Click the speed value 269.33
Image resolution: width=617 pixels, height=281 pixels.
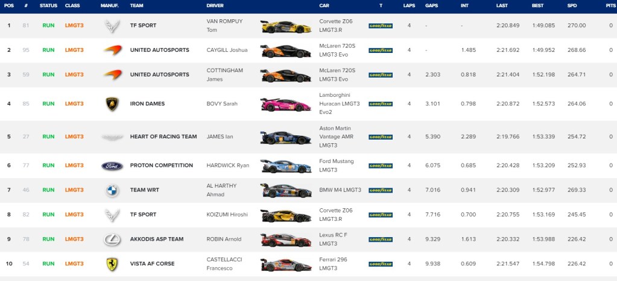(577, 190)
